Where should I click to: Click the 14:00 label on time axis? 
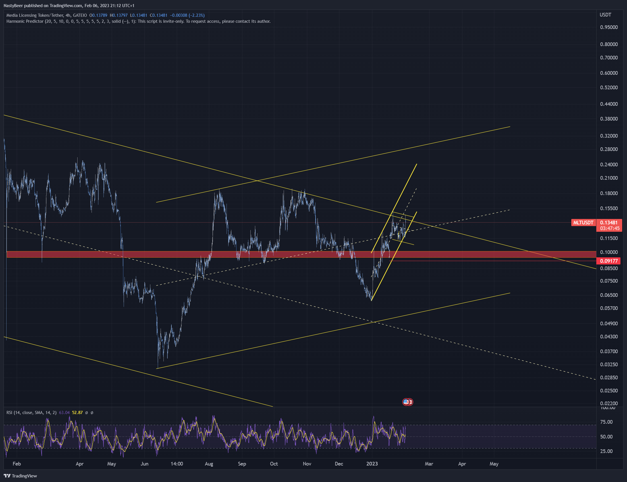177,464
